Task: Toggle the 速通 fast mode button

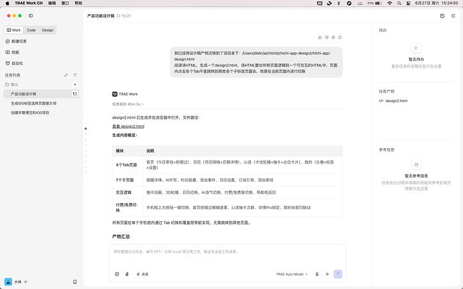Action: (x=142, y=274)
